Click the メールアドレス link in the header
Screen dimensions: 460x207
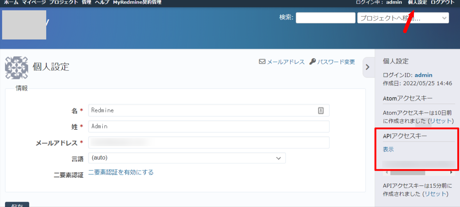(286, 62)
